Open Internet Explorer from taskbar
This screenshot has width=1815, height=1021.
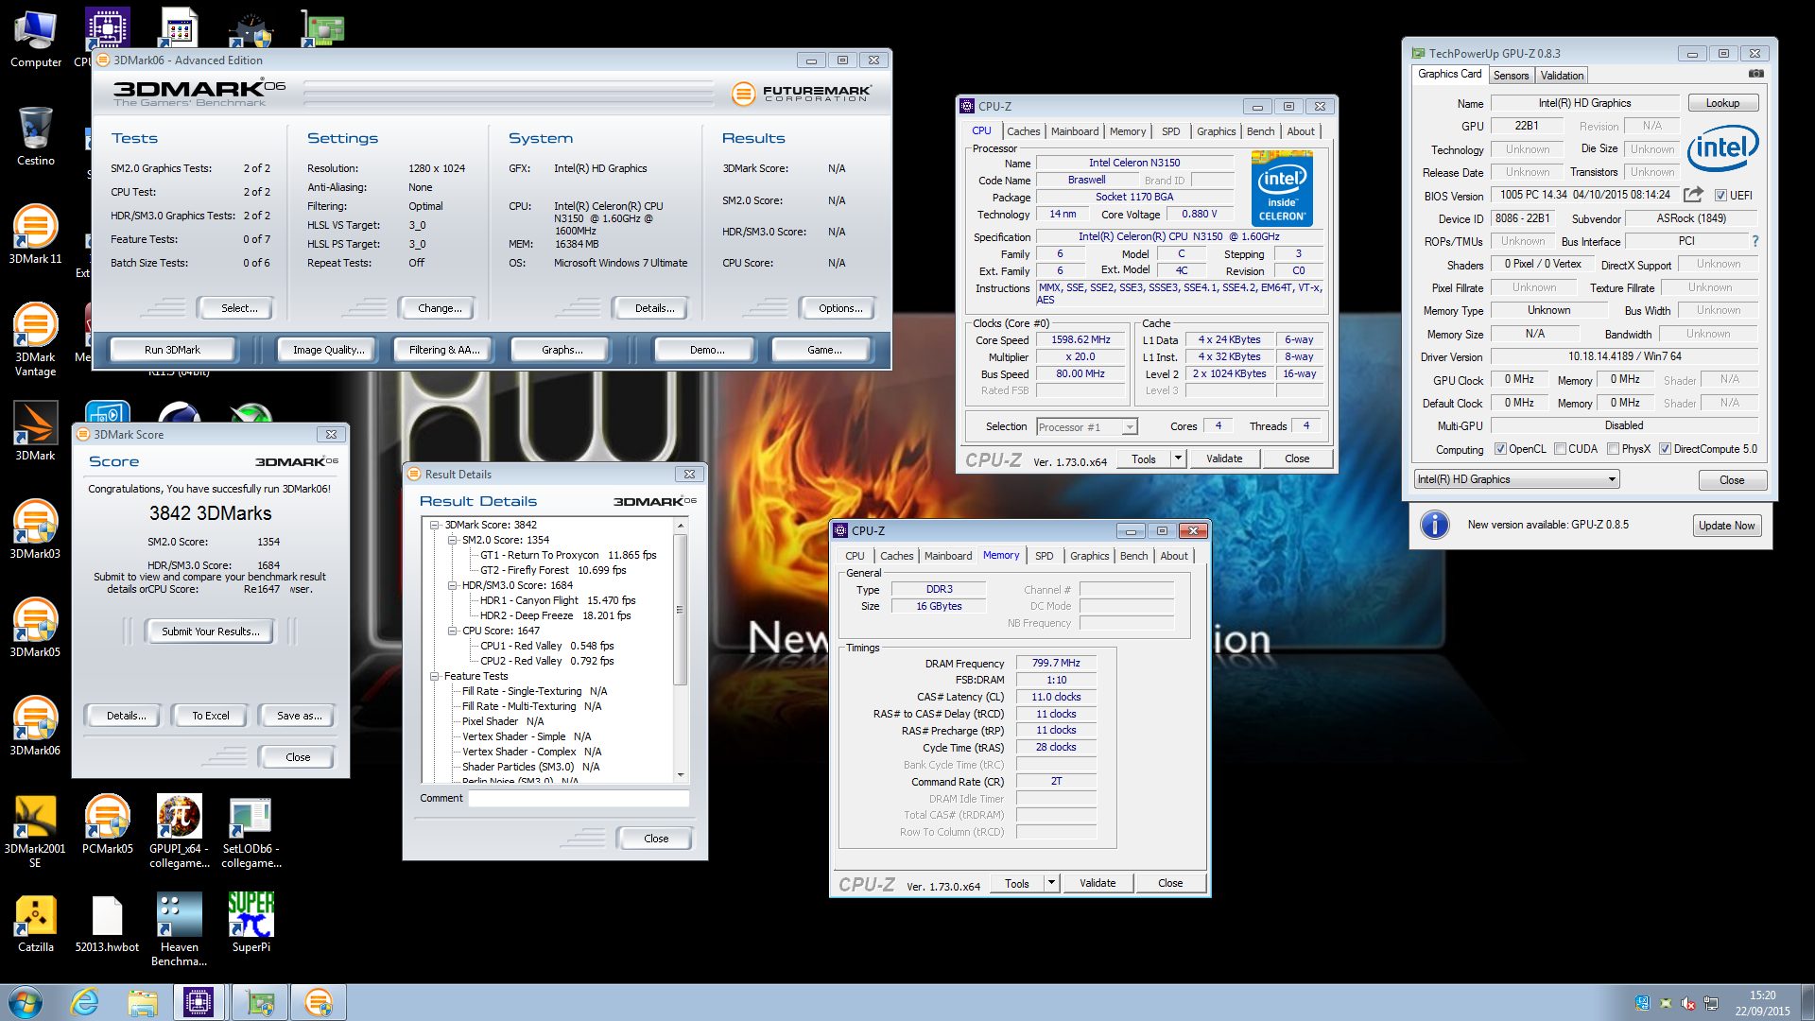pyautogui.click(x=85, y=1002)
